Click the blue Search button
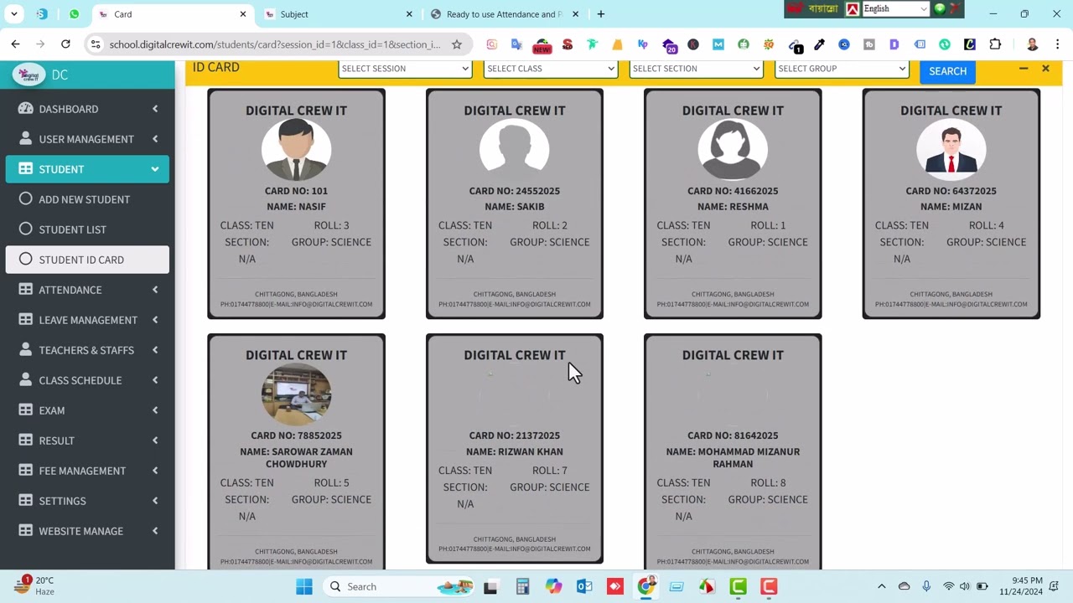1073x603 pixels. pyautogui.click(x=947, y=71)
